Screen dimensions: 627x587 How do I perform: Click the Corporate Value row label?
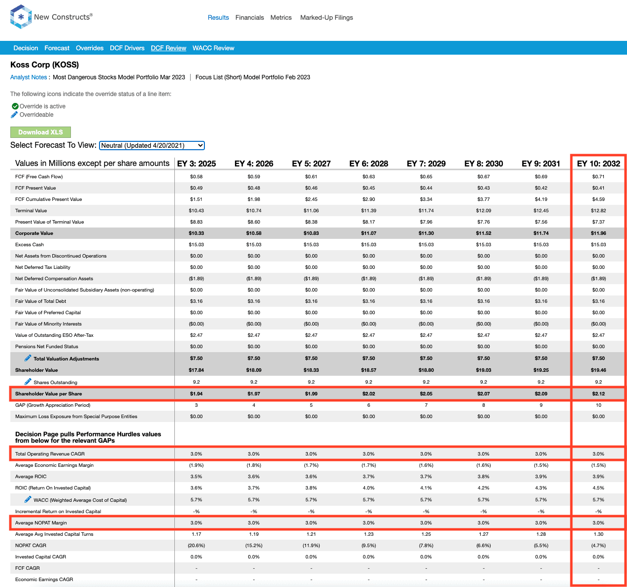[34, 233]
